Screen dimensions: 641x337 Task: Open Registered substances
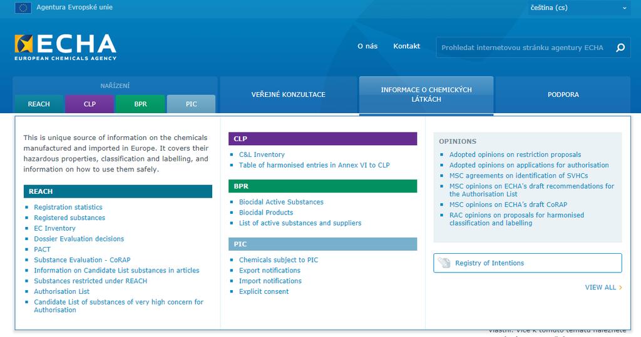69,218
